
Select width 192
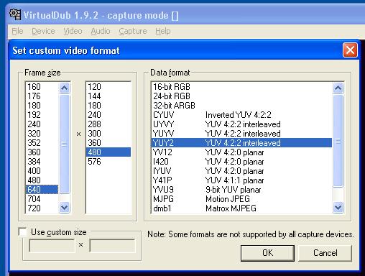42,115
